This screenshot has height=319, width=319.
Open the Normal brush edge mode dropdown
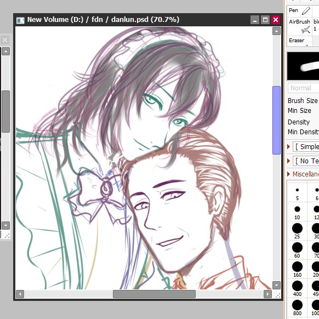303,88
